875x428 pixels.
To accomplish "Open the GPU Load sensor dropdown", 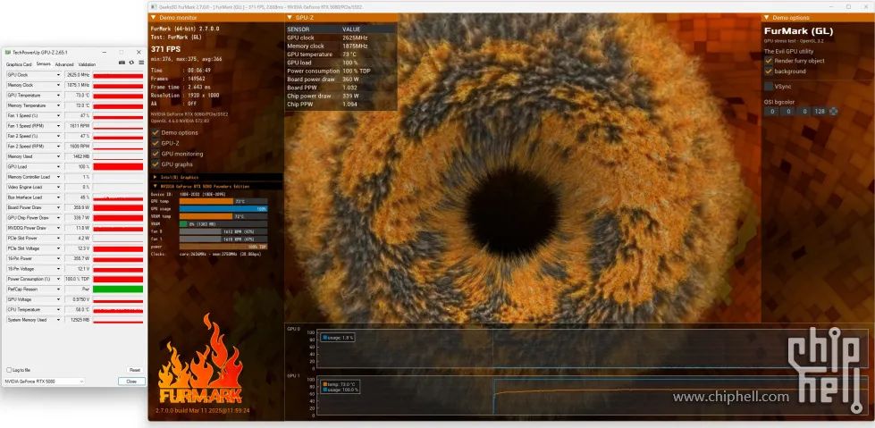I will tap(59, 167).
